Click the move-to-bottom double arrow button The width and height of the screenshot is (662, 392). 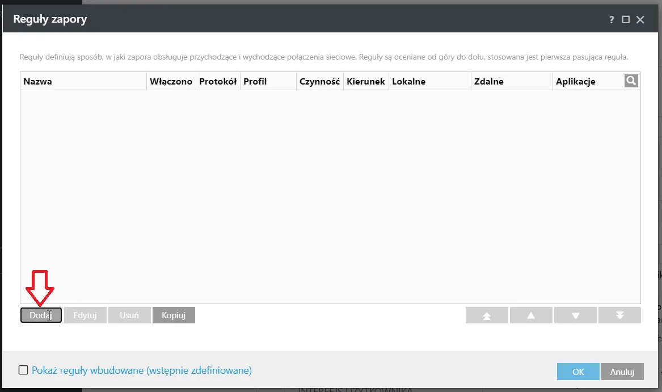coord(620,315)
